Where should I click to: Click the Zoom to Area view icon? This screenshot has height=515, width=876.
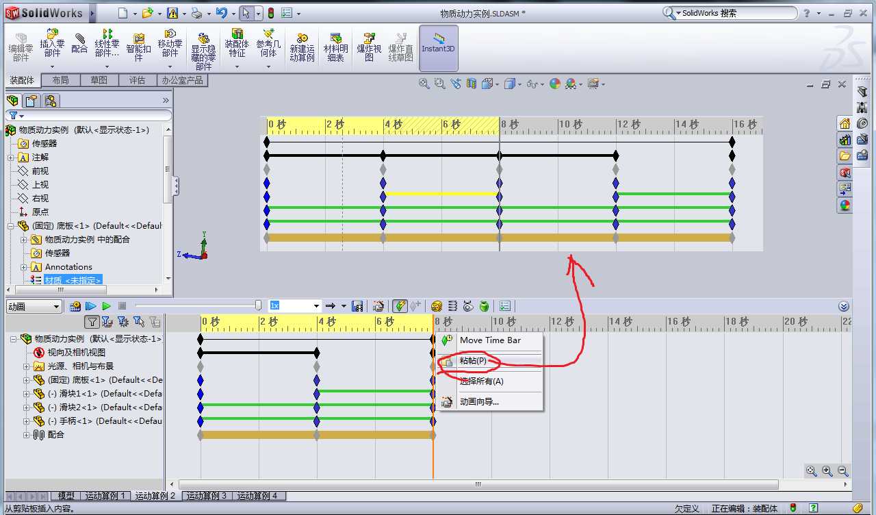[439, 84]
